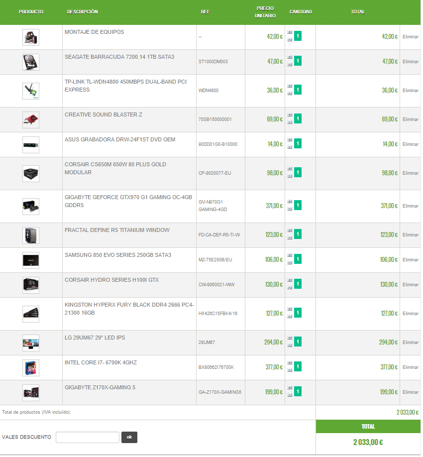423x457 pixels.
Task: Click Eliminar for Corsair CS650M row
Action: 411,173
